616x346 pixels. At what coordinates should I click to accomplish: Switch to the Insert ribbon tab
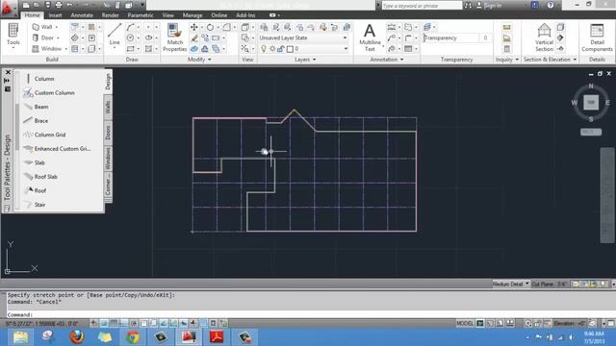click(x=55, y=15)
